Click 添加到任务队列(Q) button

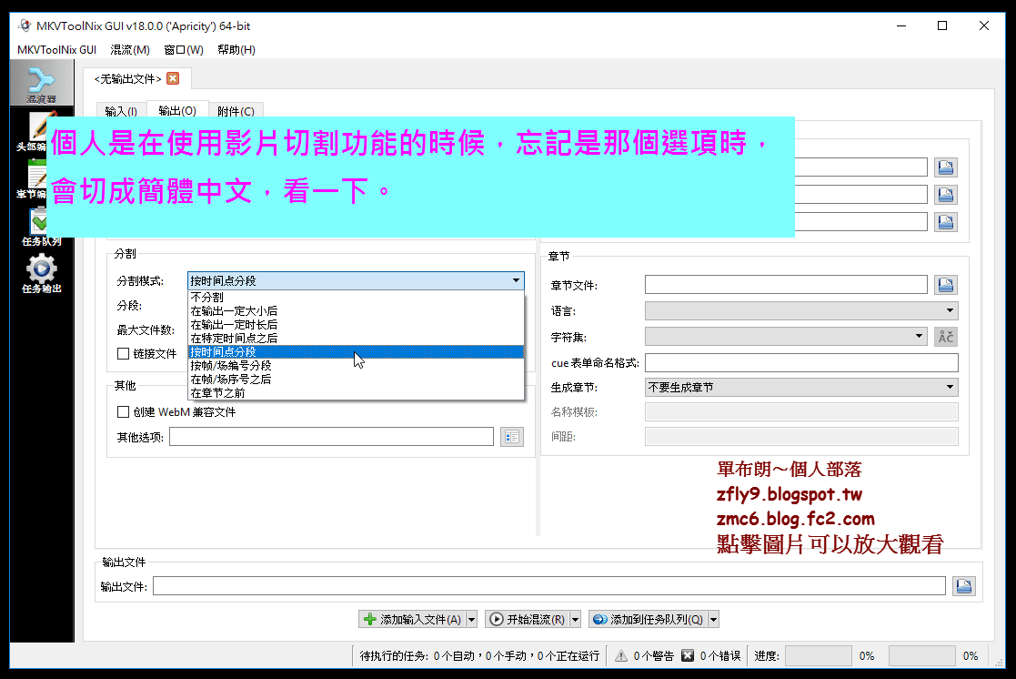point(649,619)
